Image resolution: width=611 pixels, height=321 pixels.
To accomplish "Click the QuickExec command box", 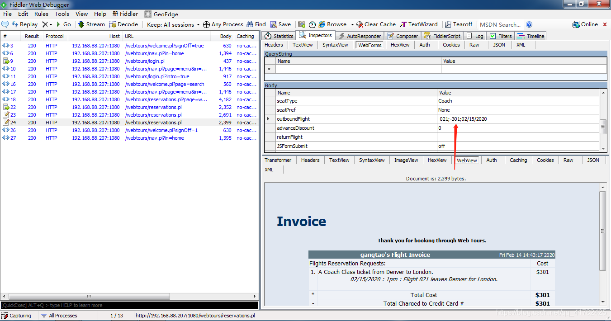I will (x=129, y=305).
